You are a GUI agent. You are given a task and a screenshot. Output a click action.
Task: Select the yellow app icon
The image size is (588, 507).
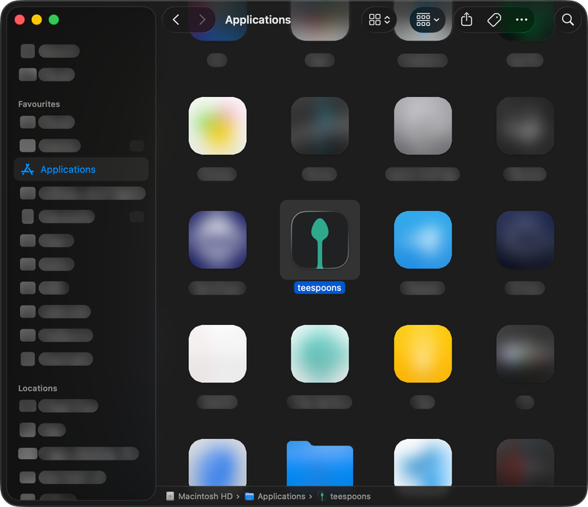[423, 354]
